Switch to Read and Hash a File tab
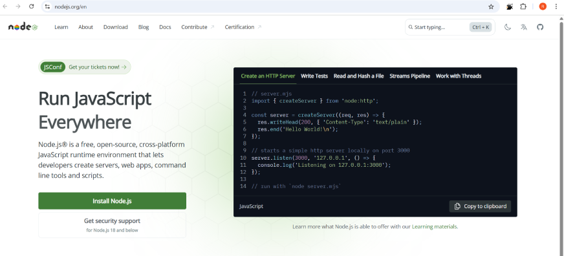The height and width of the screenshot is (256, 564). pos(358,76)
